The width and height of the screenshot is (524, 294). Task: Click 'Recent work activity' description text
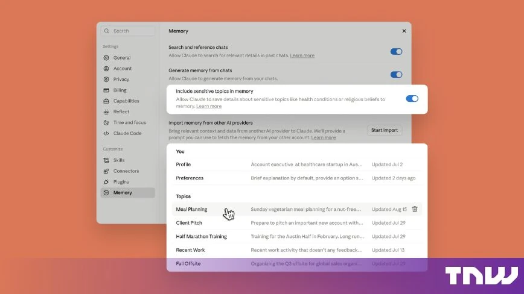pyautogui.click(x=307, y=250)
